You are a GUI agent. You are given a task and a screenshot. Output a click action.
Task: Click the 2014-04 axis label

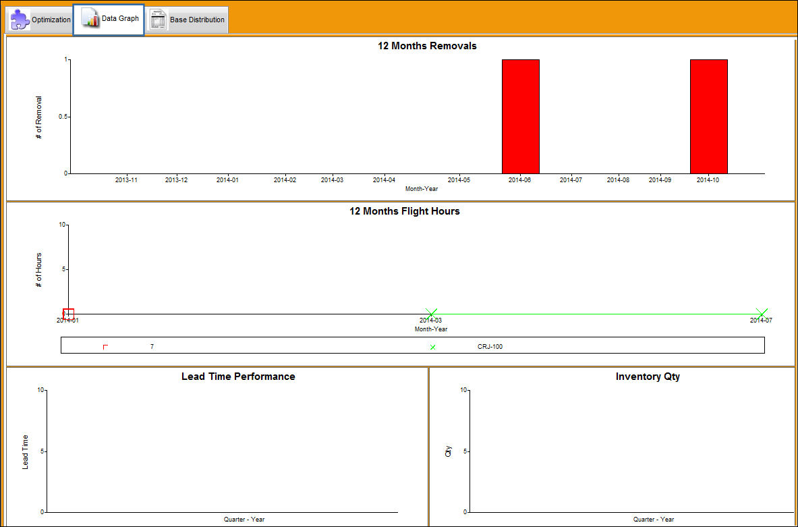point(384,179)
